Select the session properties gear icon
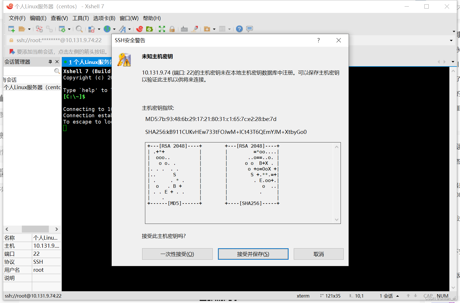The image size is (460, 303). (63, 29)
